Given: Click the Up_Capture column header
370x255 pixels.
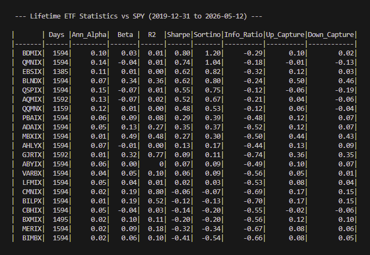Looking at the screenshot, I should tap(285, 35).
